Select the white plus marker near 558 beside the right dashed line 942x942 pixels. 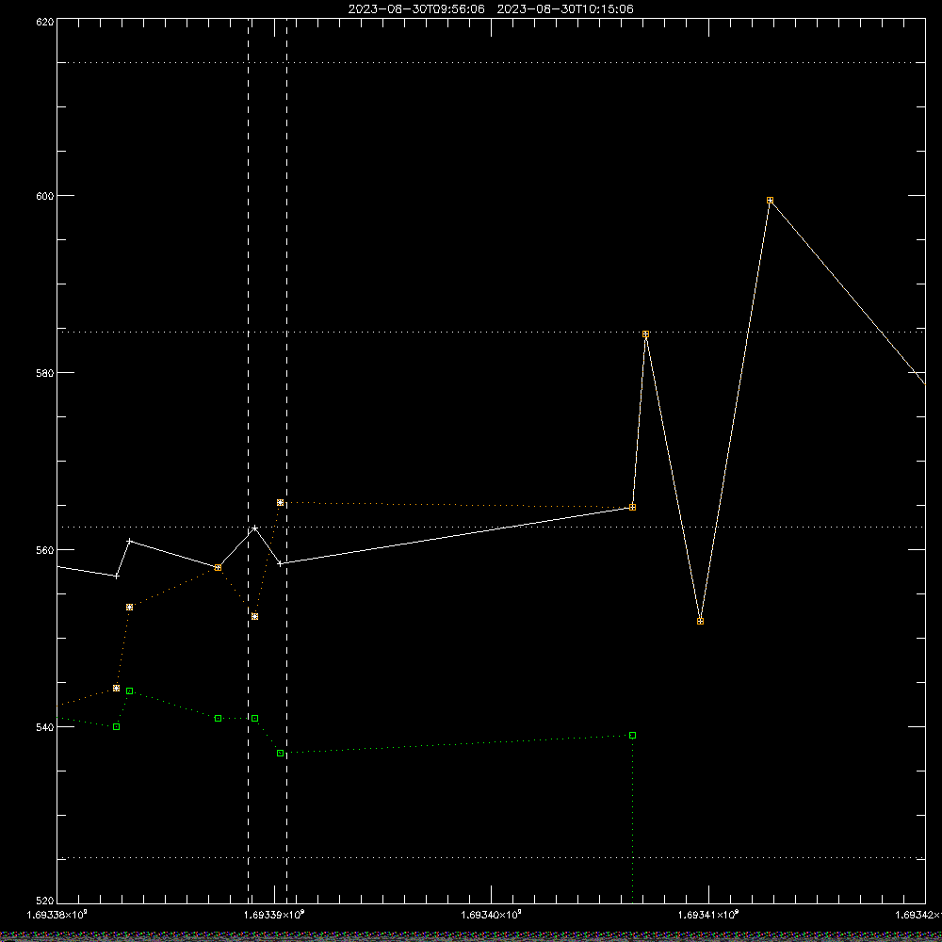coord(280,563)
